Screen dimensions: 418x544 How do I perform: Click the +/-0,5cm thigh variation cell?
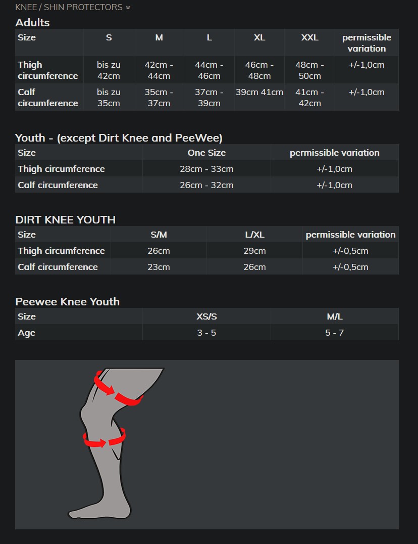350,251
